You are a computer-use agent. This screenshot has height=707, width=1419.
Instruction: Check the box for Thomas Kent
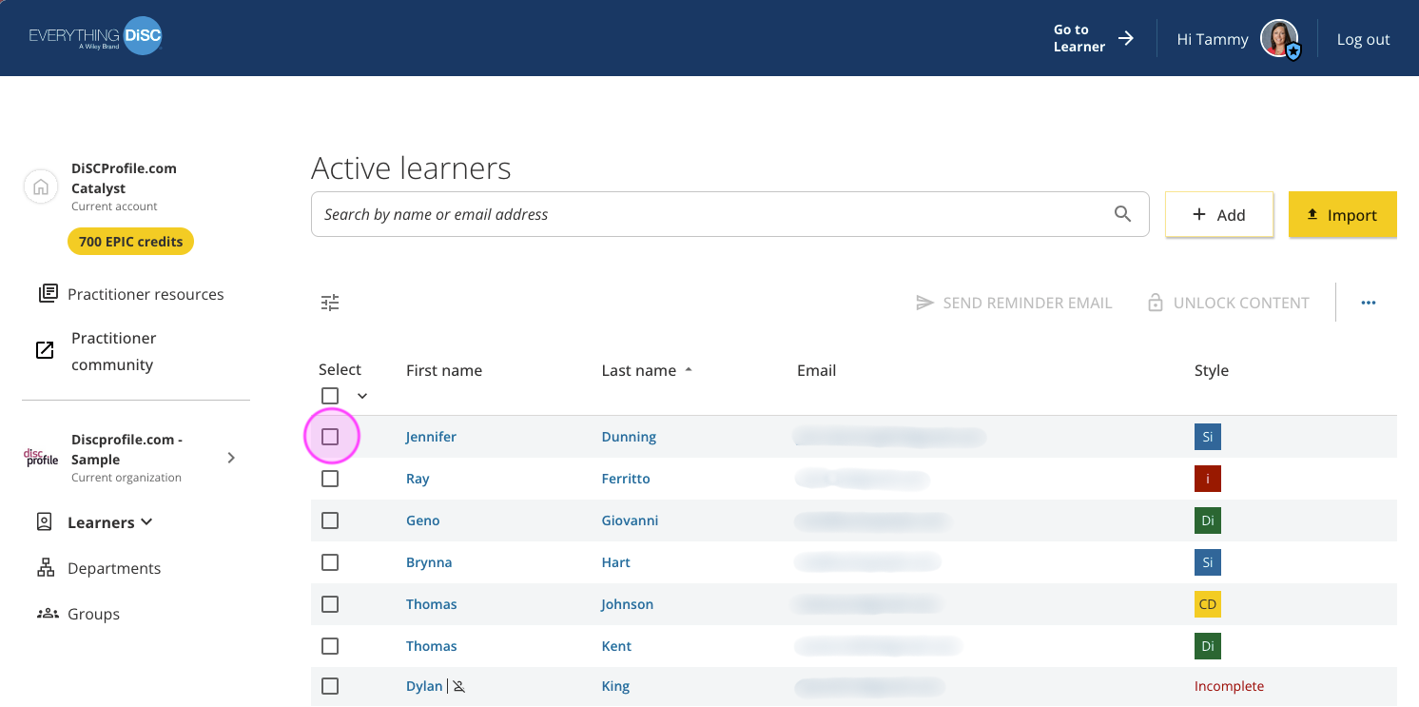330,646
